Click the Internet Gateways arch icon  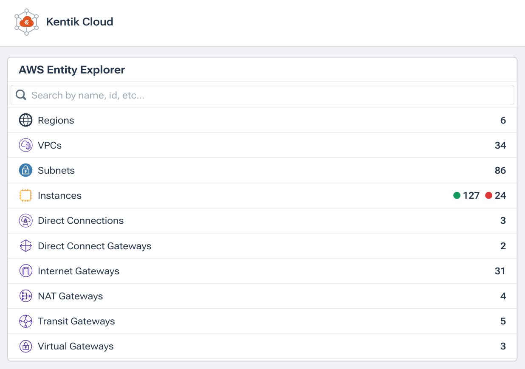point(26,271)
